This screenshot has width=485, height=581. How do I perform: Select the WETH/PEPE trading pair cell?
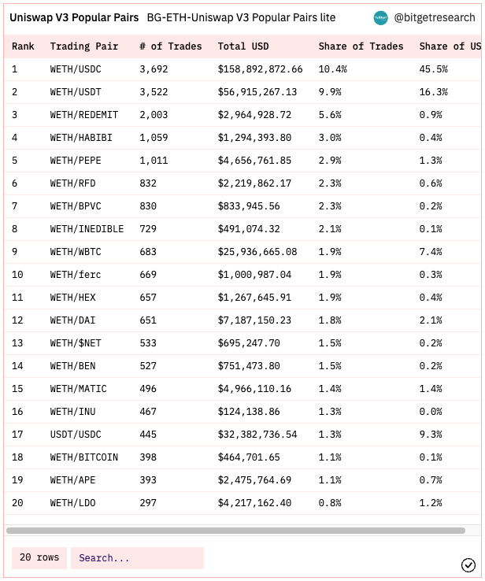(76, 161)
